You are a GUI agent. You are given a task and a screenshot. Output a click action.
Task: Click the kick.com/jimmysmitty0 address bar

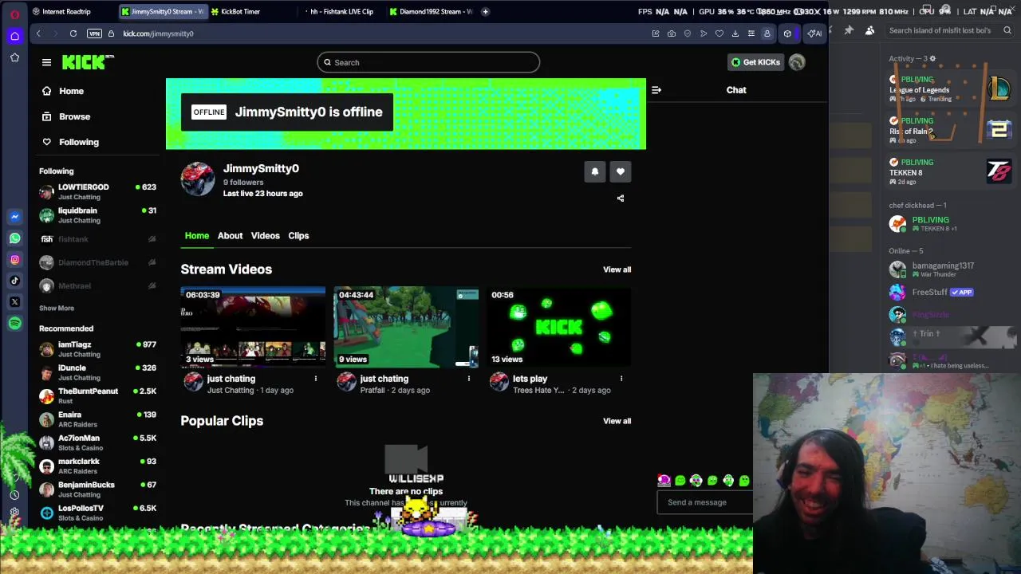(159, 33)
